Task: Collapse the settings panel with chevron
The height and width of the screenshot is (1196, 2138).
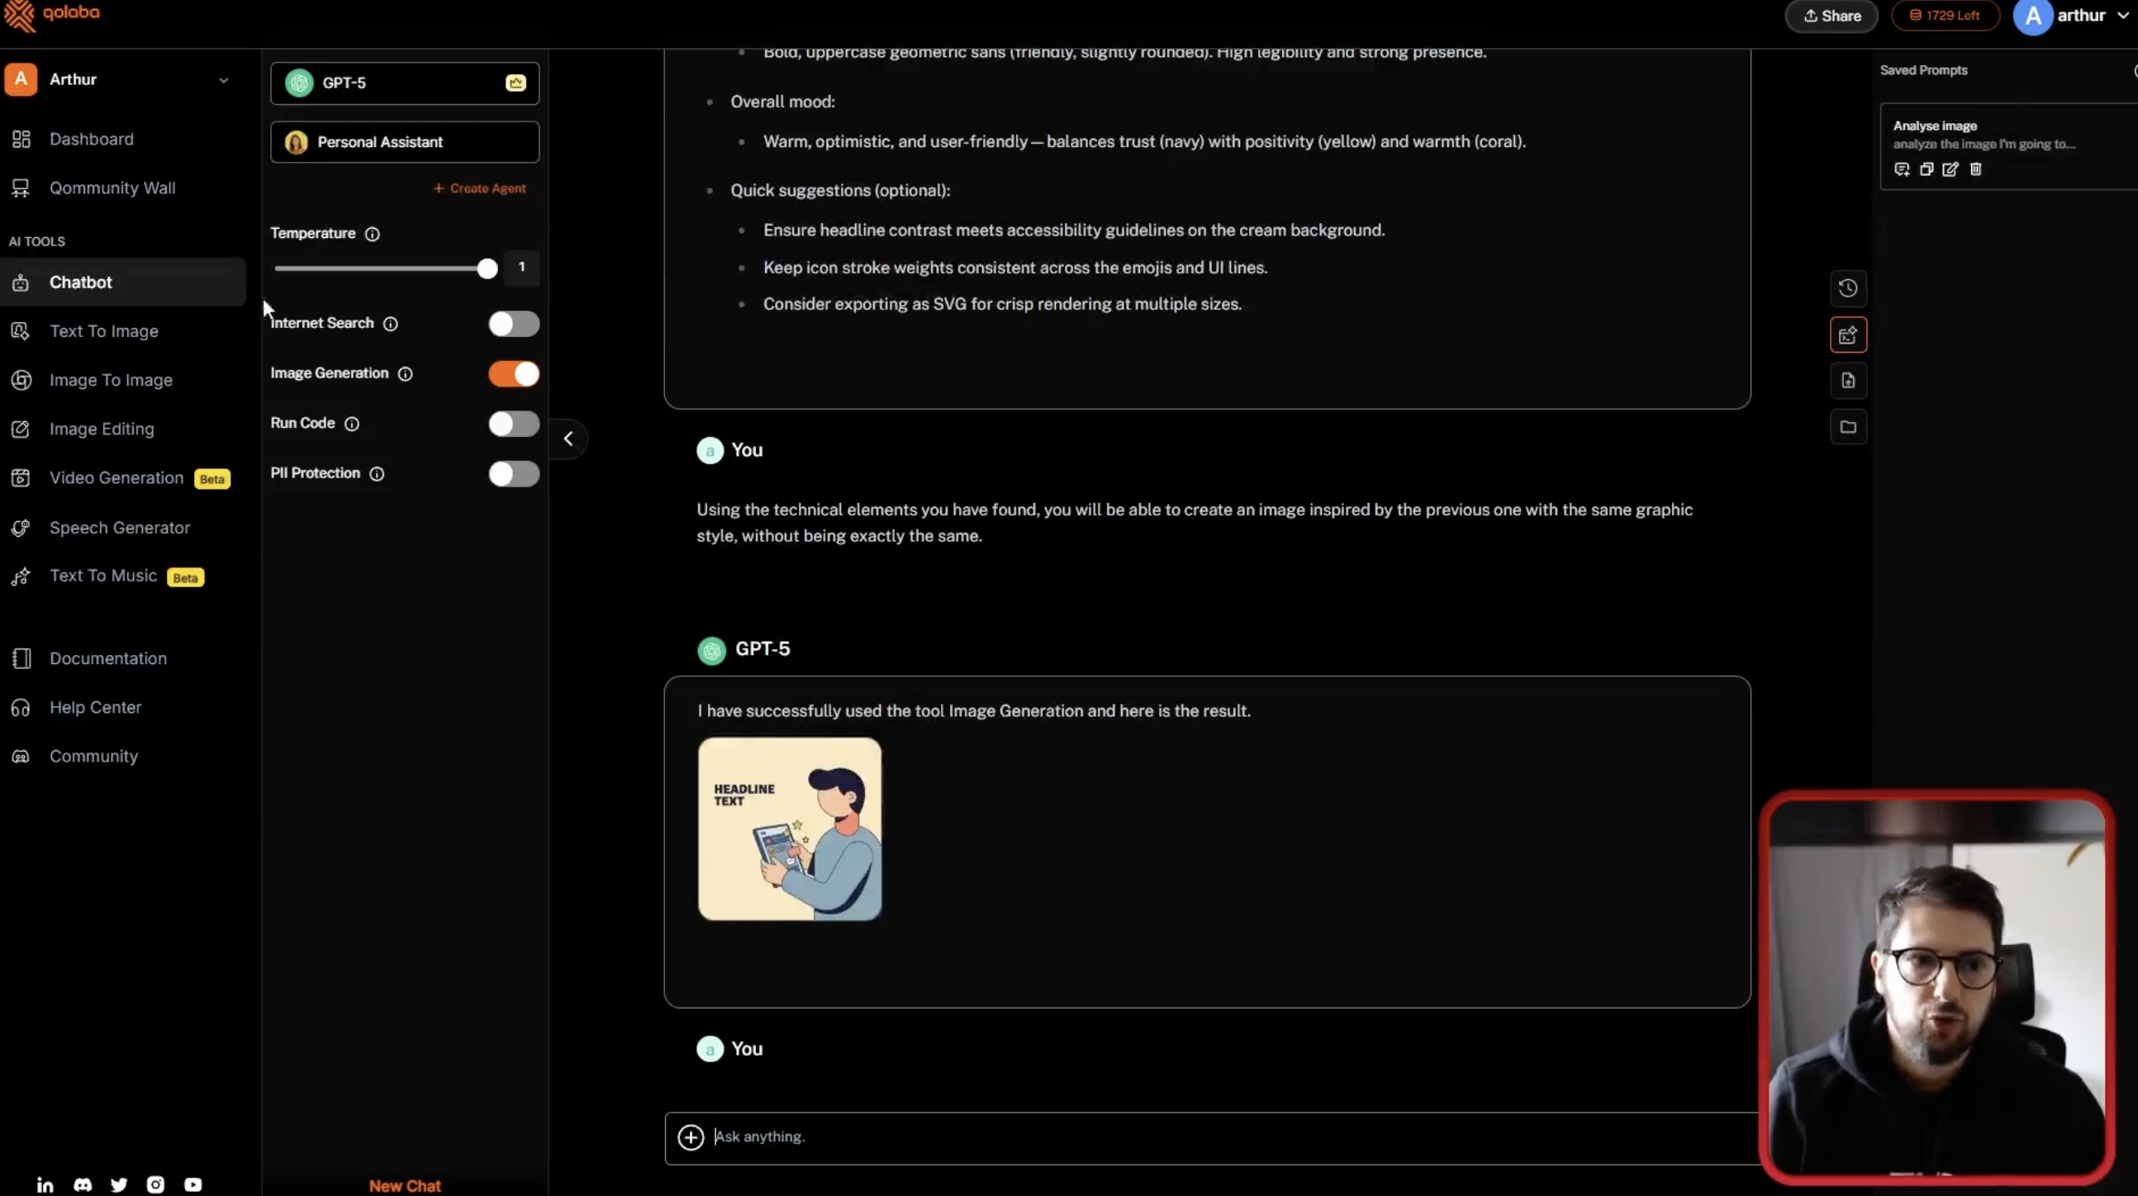Action: [x=568, y=439]
